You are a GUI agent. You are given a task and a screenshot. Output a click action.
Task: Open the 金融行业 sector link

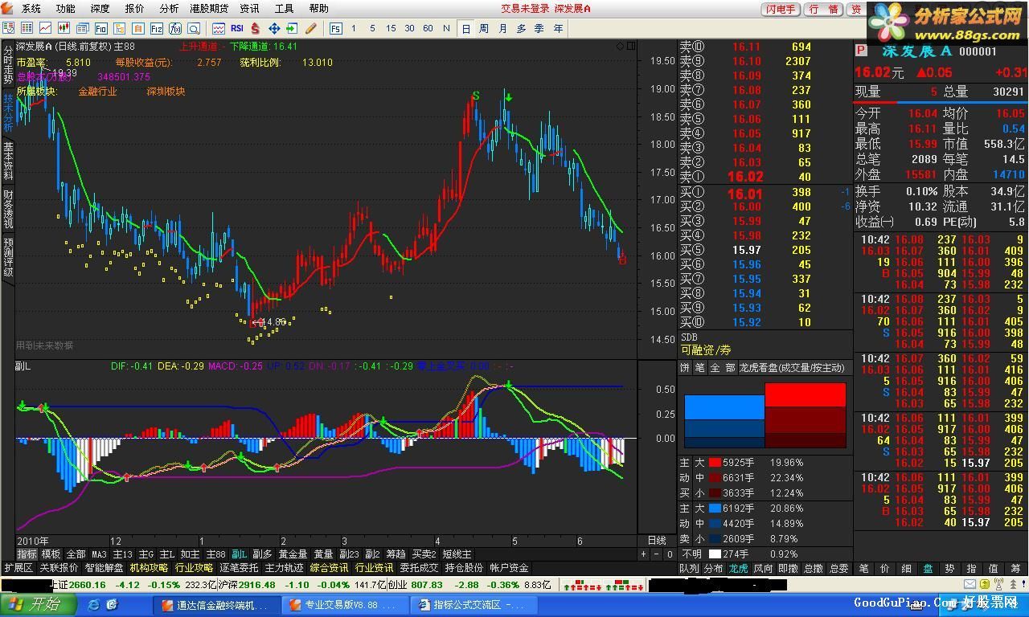(x=97, y=92)
